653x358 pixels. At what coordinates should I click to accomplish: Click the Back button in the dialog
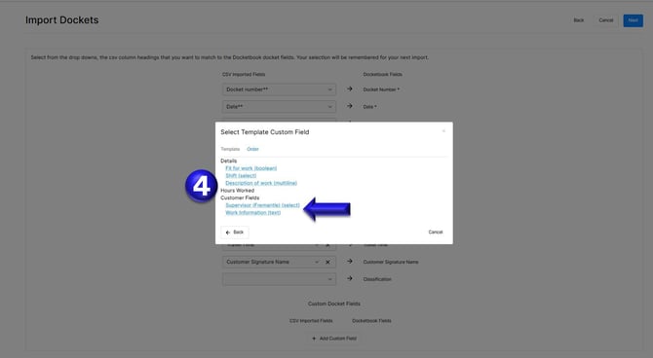click(235, 232)
